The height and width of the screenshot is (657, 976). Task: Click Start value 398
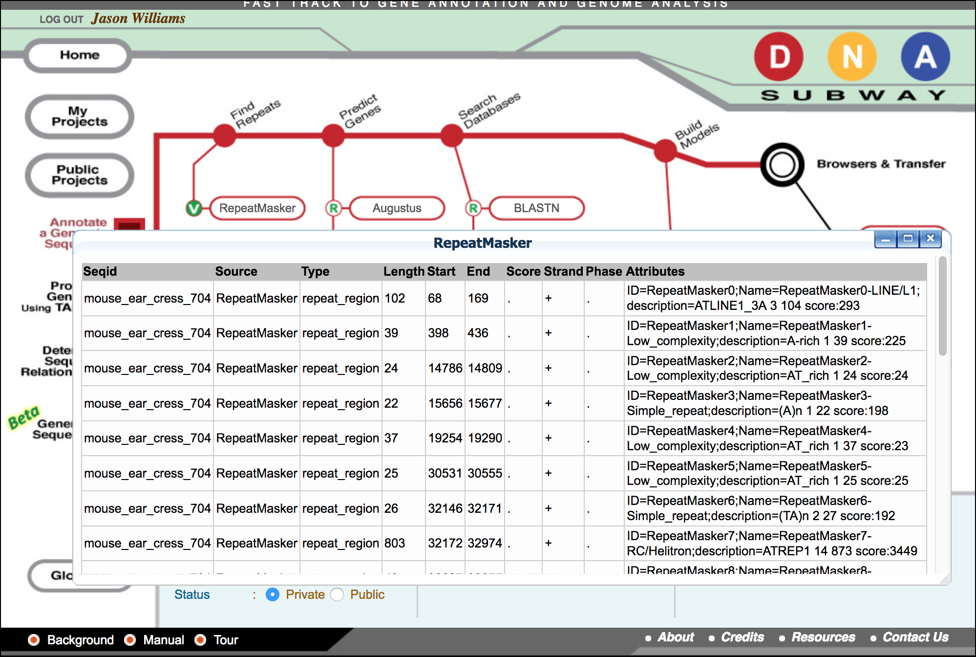click(x=438, y=333)
